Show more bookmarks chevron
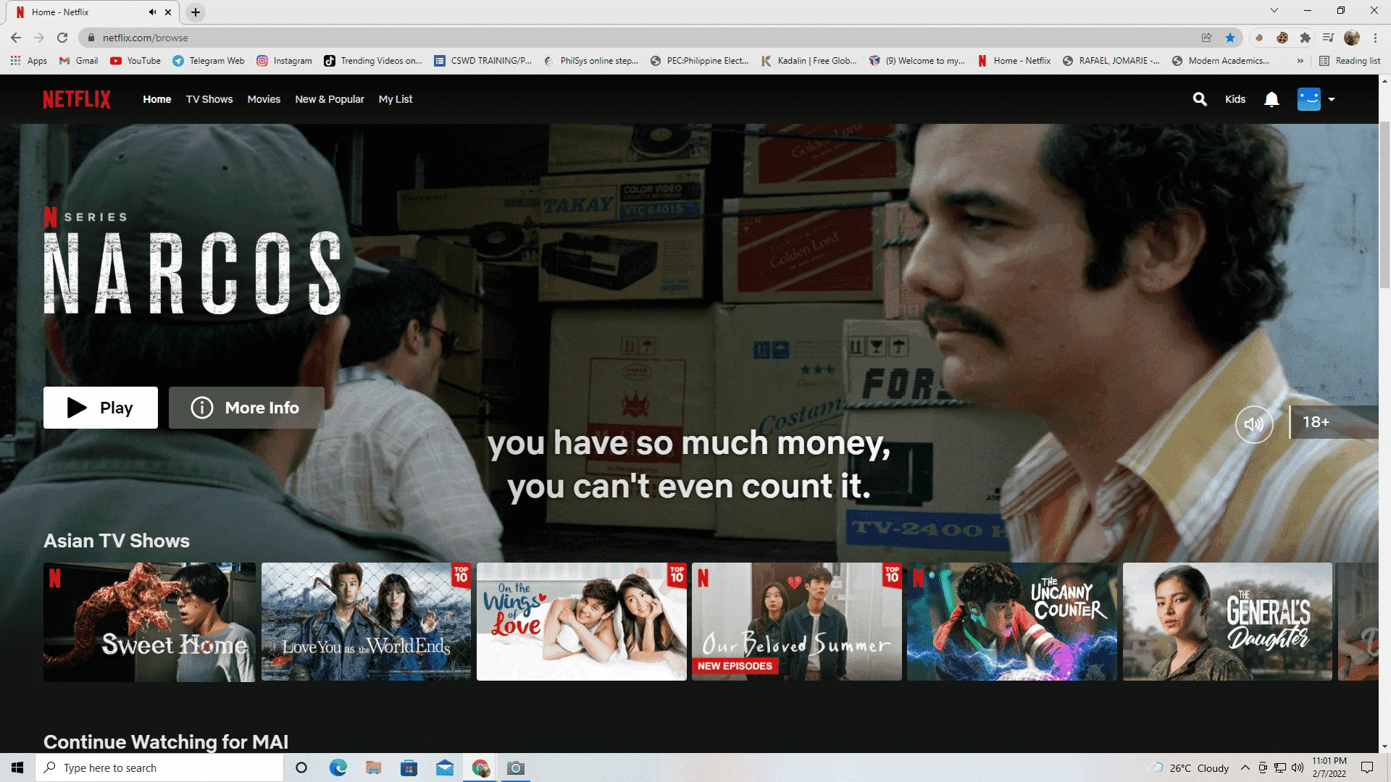Viewport: 1391px width, 782px height. click(1300, 61)
